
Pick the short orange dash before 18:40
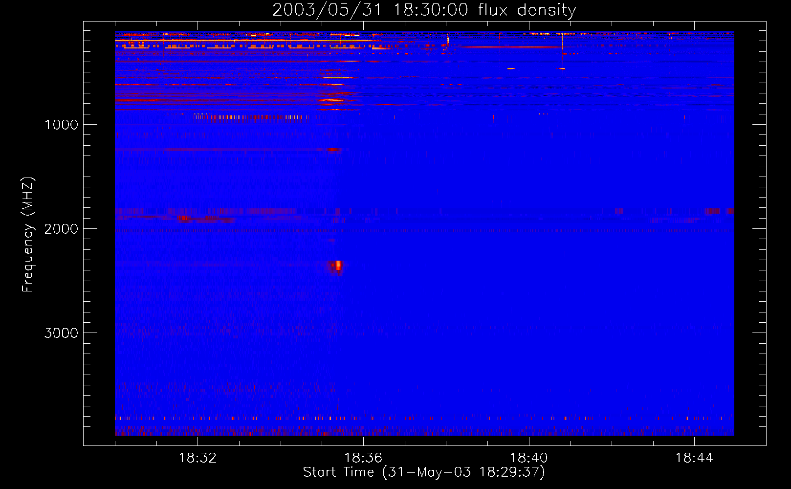[511, 68]
